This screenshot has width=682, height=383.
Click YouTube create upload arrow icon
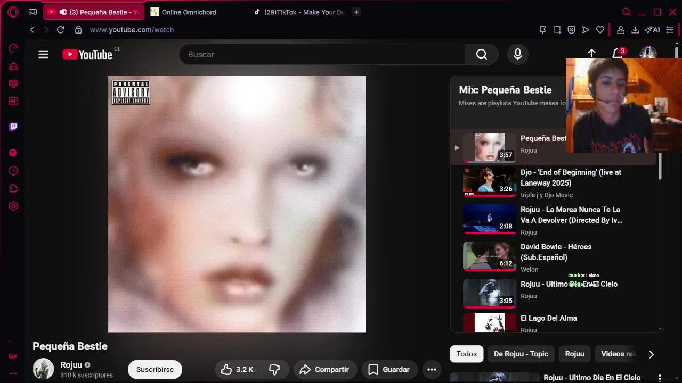[591, 53]
